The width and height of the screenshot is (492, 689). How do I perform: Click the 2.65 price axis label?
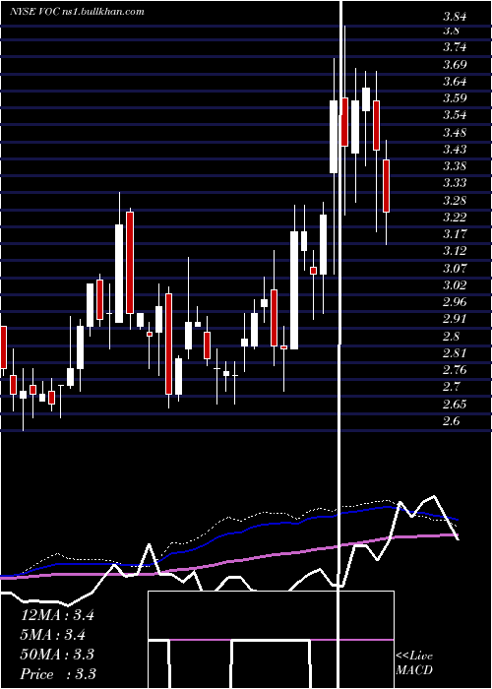click(x=455, y=405)
